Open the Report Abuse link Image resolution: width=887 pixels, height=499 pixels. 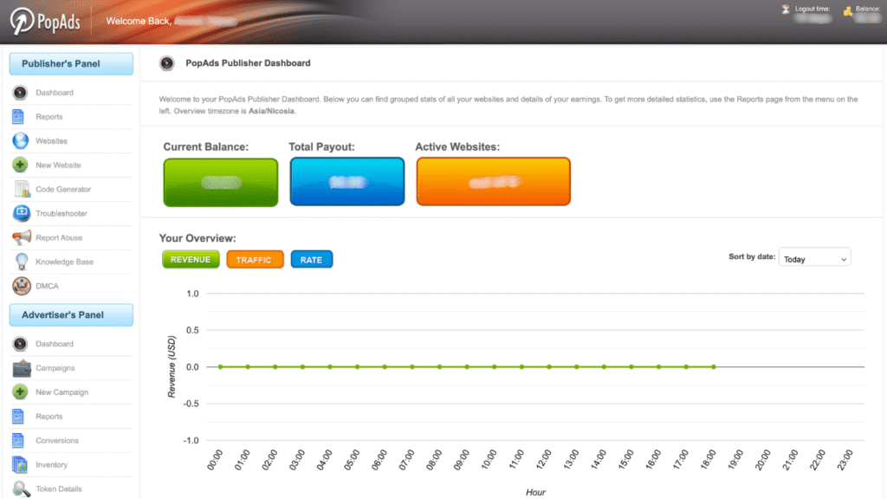pos(59,237)
